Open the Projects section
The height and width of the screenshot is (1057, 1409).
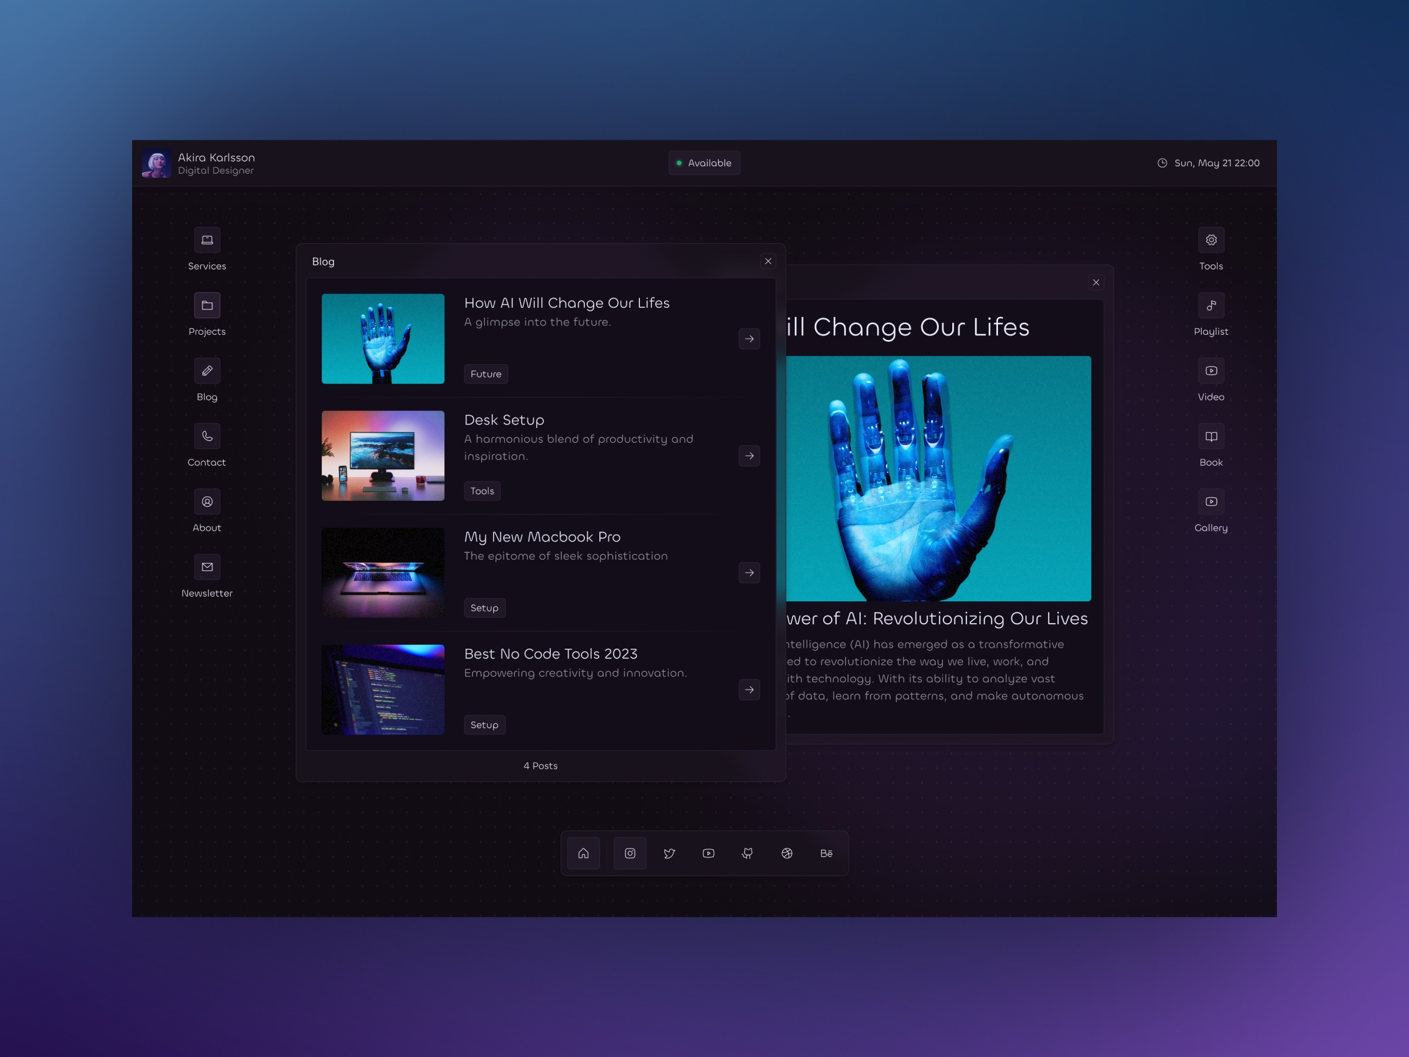click(x=207, y=305)
